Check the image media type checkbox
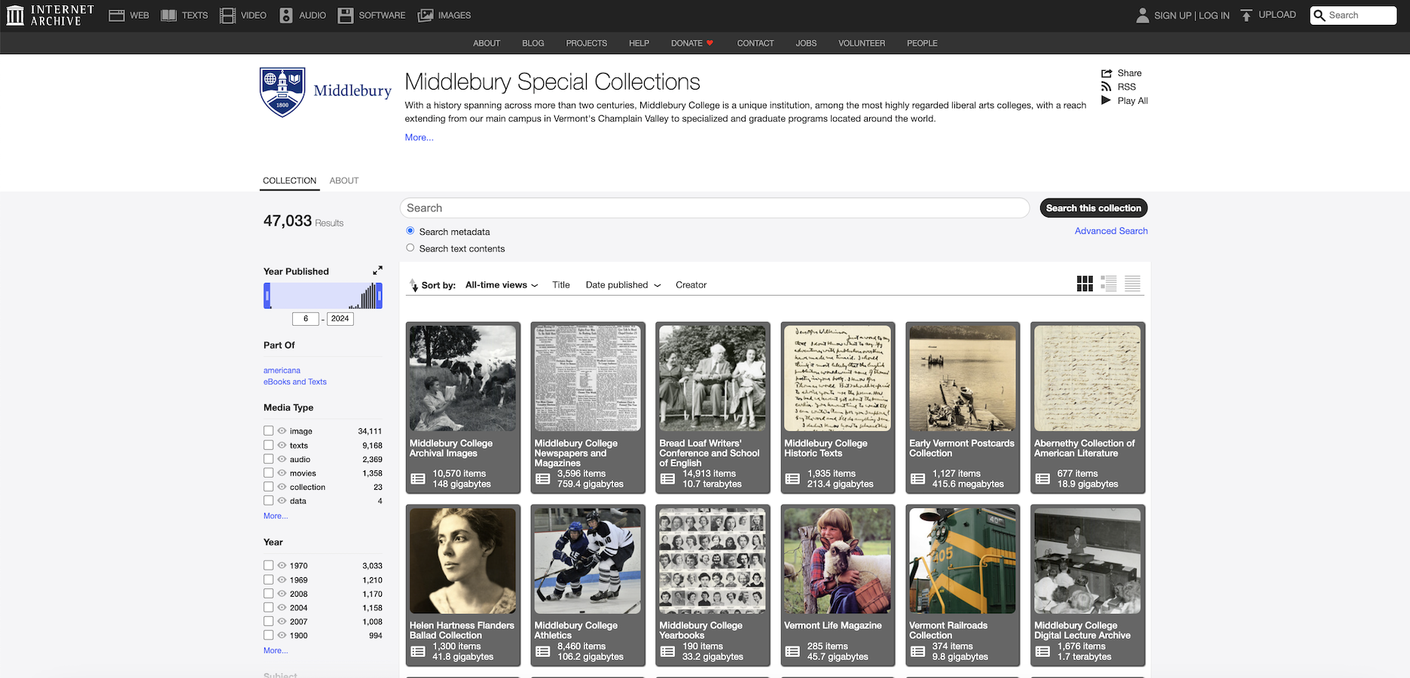Image resolution: width=1410 pixels, height=678 pixels. click(x=268, y=430)
